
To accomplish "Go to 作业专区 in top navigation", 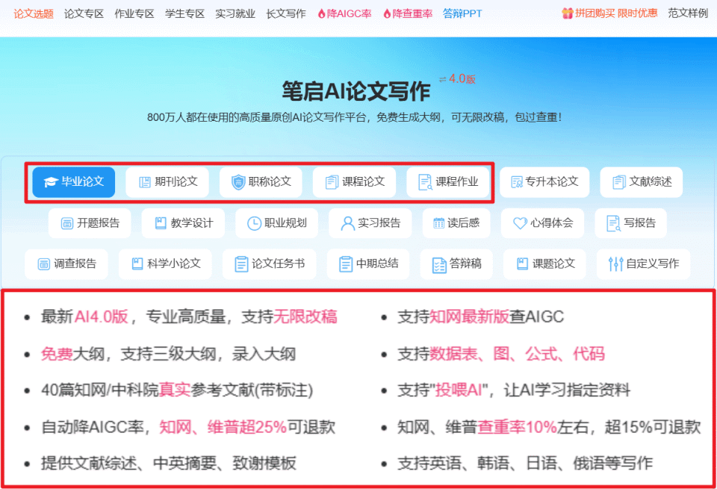I will tap(134, 13).
